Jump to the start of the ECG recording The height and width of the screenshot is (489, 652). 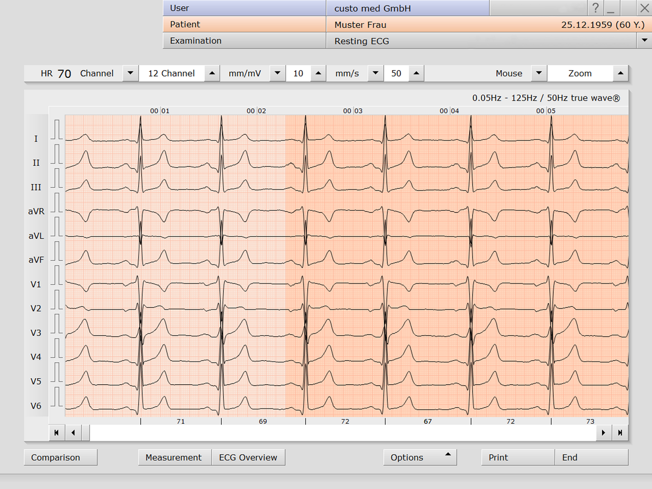point(57,432)
